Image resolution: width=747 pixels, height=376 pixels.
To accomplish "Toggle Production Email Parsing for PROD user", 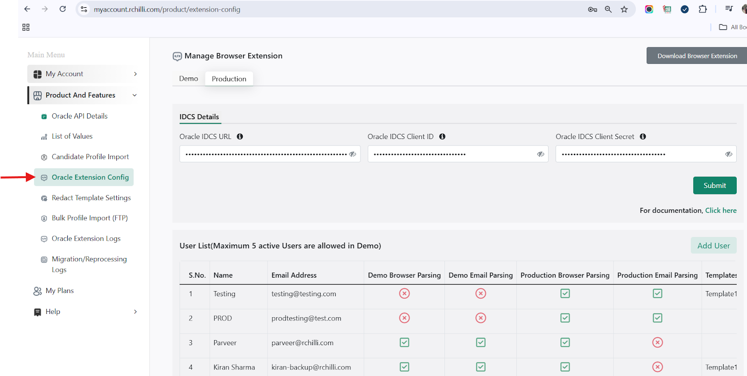I will [657, 318].
